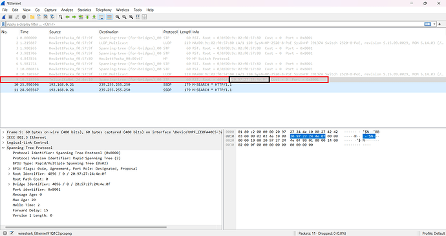Open the Statistics menu

tap(85, 10)
